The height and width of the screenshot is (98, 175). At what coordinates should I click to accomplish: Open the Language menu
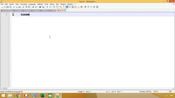click(x=32, y=4)
